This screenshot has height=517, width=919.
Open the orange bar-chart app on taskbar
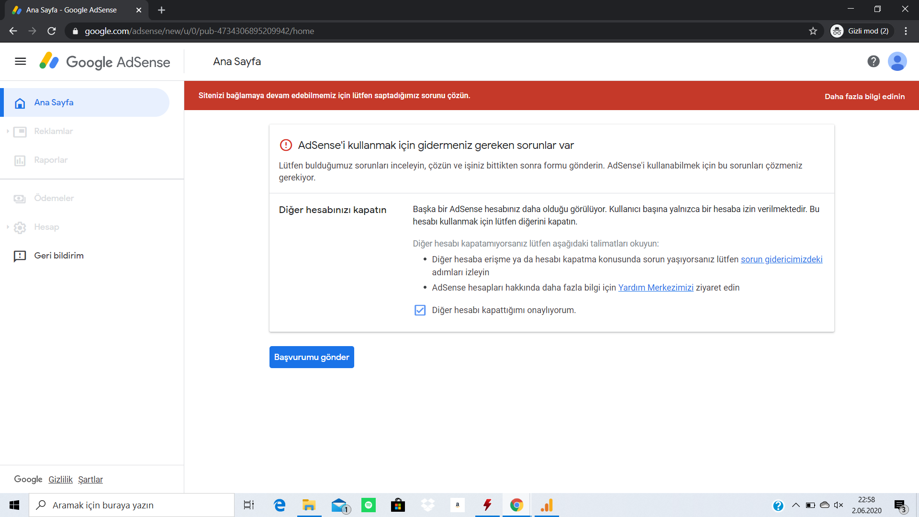click(547, 505)
